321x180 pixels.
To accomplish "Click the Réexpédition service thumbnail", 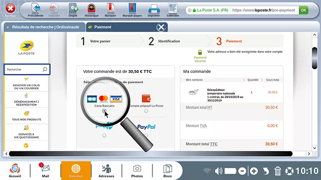I will point(194,92).
